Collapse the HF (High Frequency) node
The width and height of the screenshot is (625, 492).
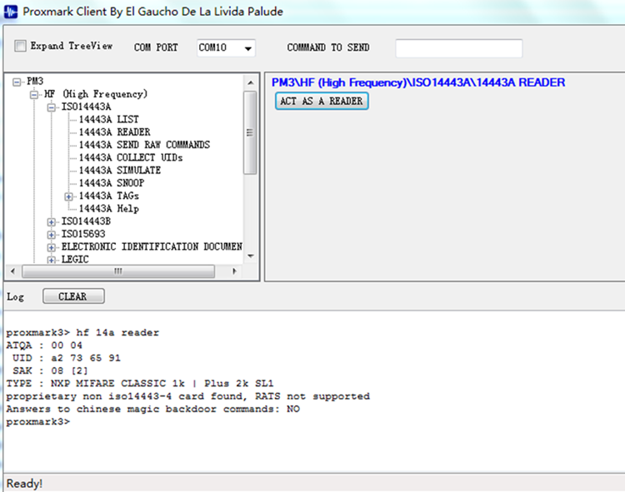34,94
